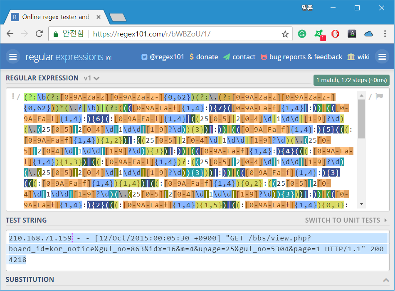
Task: Click the regex editor scrollbar thumb
Action: click(361, 119)
